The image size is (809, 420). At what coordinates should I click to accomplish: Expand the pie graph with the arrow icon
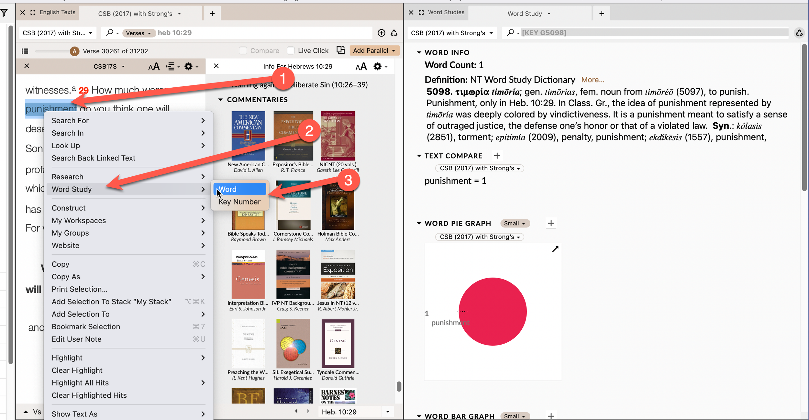[x=555, y=249]
